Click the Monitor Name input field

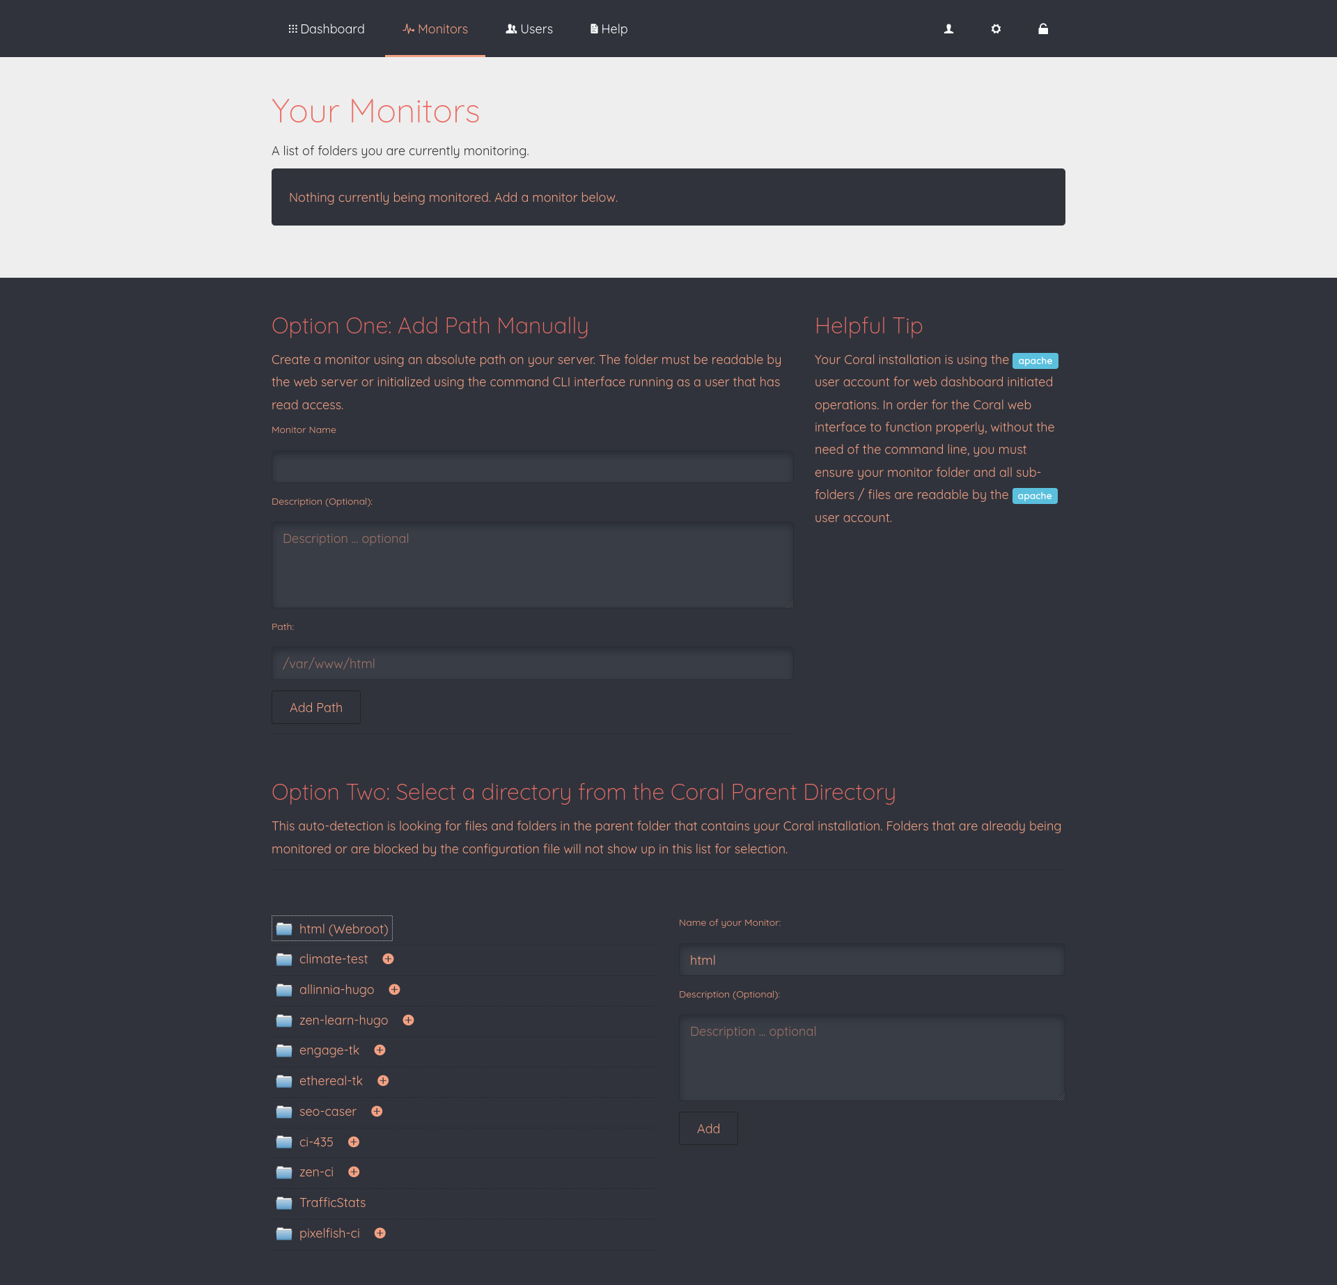point(533,468)
